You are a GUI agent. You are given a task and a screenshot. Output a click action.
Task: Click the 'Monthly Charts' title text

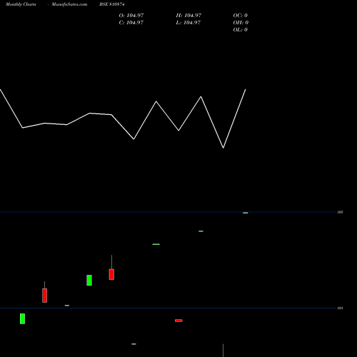coord(21,4)
